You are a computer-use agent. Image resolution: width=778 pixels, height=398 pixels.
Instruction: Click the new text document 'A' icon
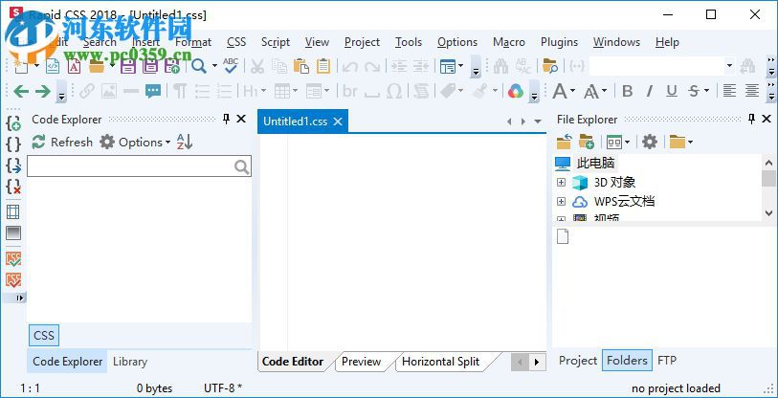[x=74, y=65]
